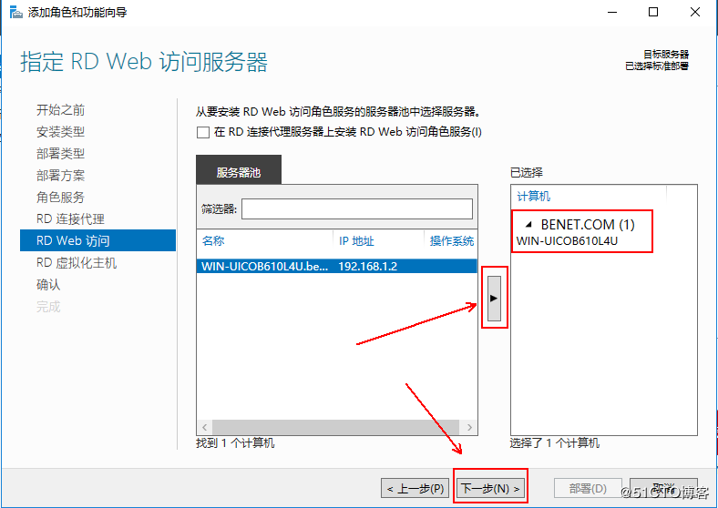
Task: Maximize the wizard window
Action: (653, 12)
